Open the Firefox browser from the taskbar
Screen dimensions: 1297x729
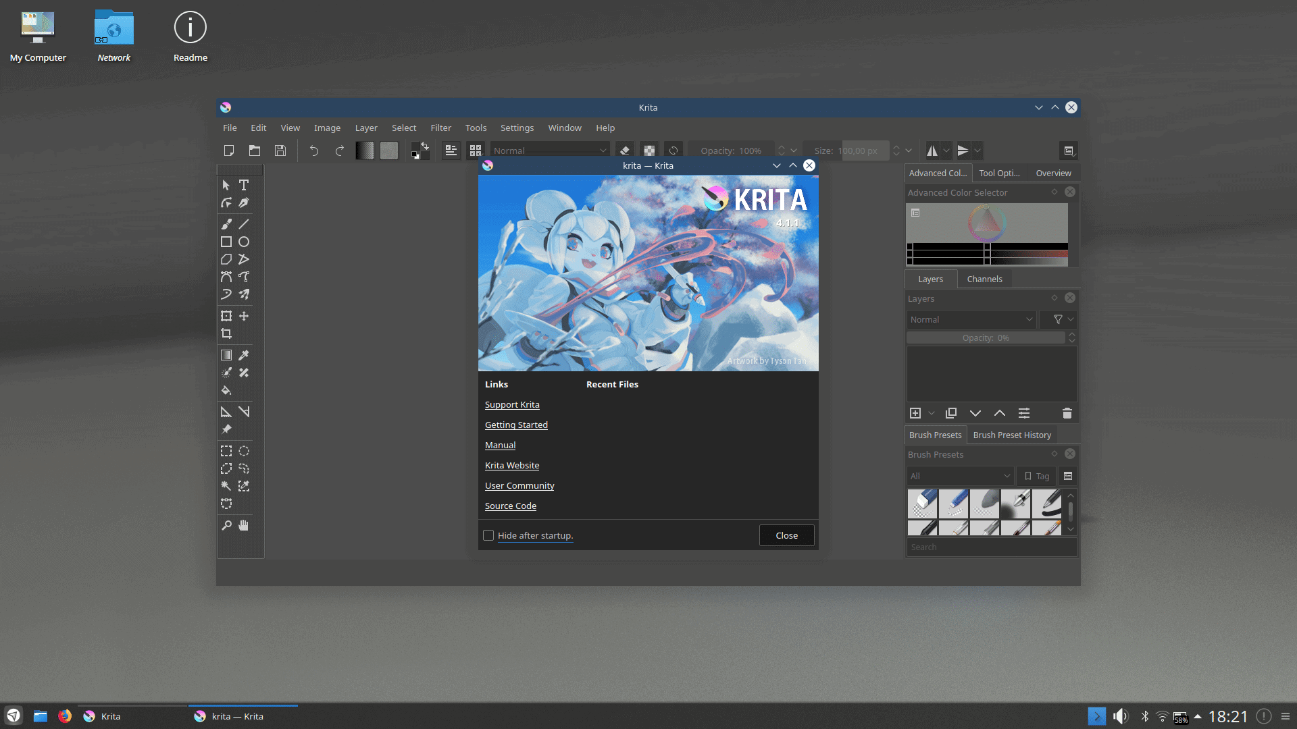65,716
